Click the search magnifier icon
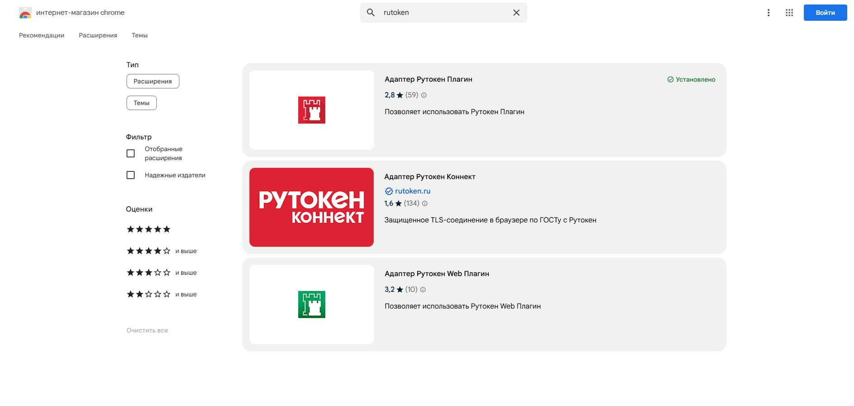This screenshot has height=406, width=854. 371,13
